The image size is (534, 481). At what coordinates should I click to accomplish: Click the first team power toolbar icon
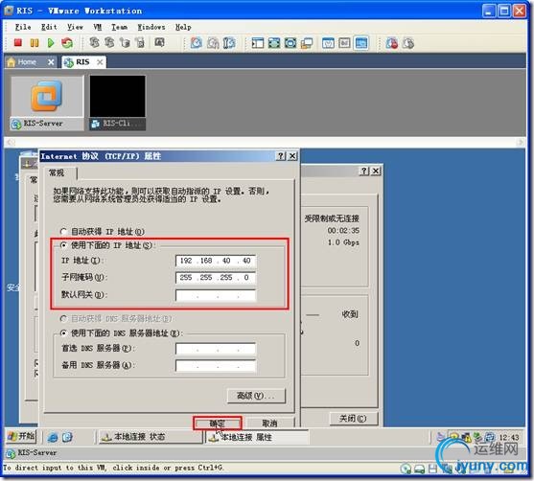click(94, 42)
